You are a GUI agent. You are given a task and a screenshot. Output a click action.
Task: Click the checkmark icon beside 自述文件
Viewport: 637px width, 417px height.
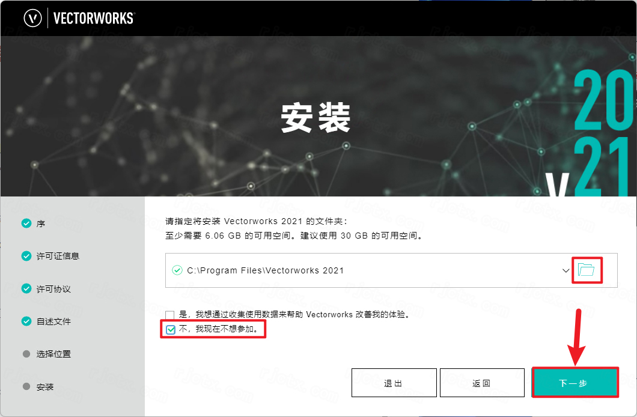[26, 321]
